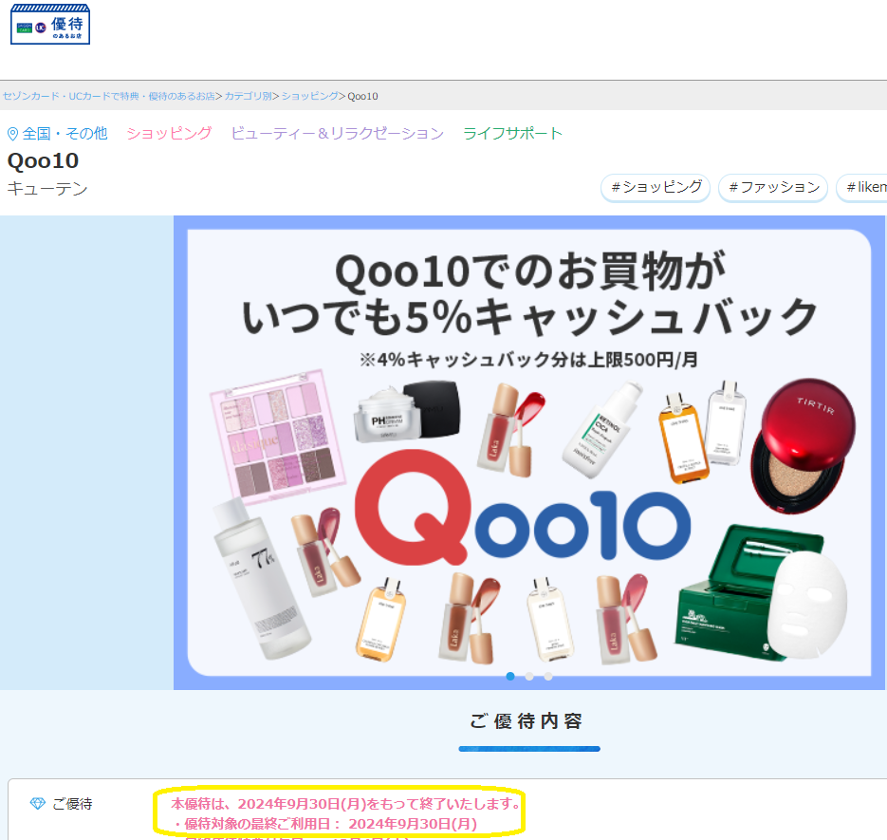Click the location pin icon beside 全国・その他
Image resolution: width=887 pixels, height=840 pixels.
(x=12, y=134)
